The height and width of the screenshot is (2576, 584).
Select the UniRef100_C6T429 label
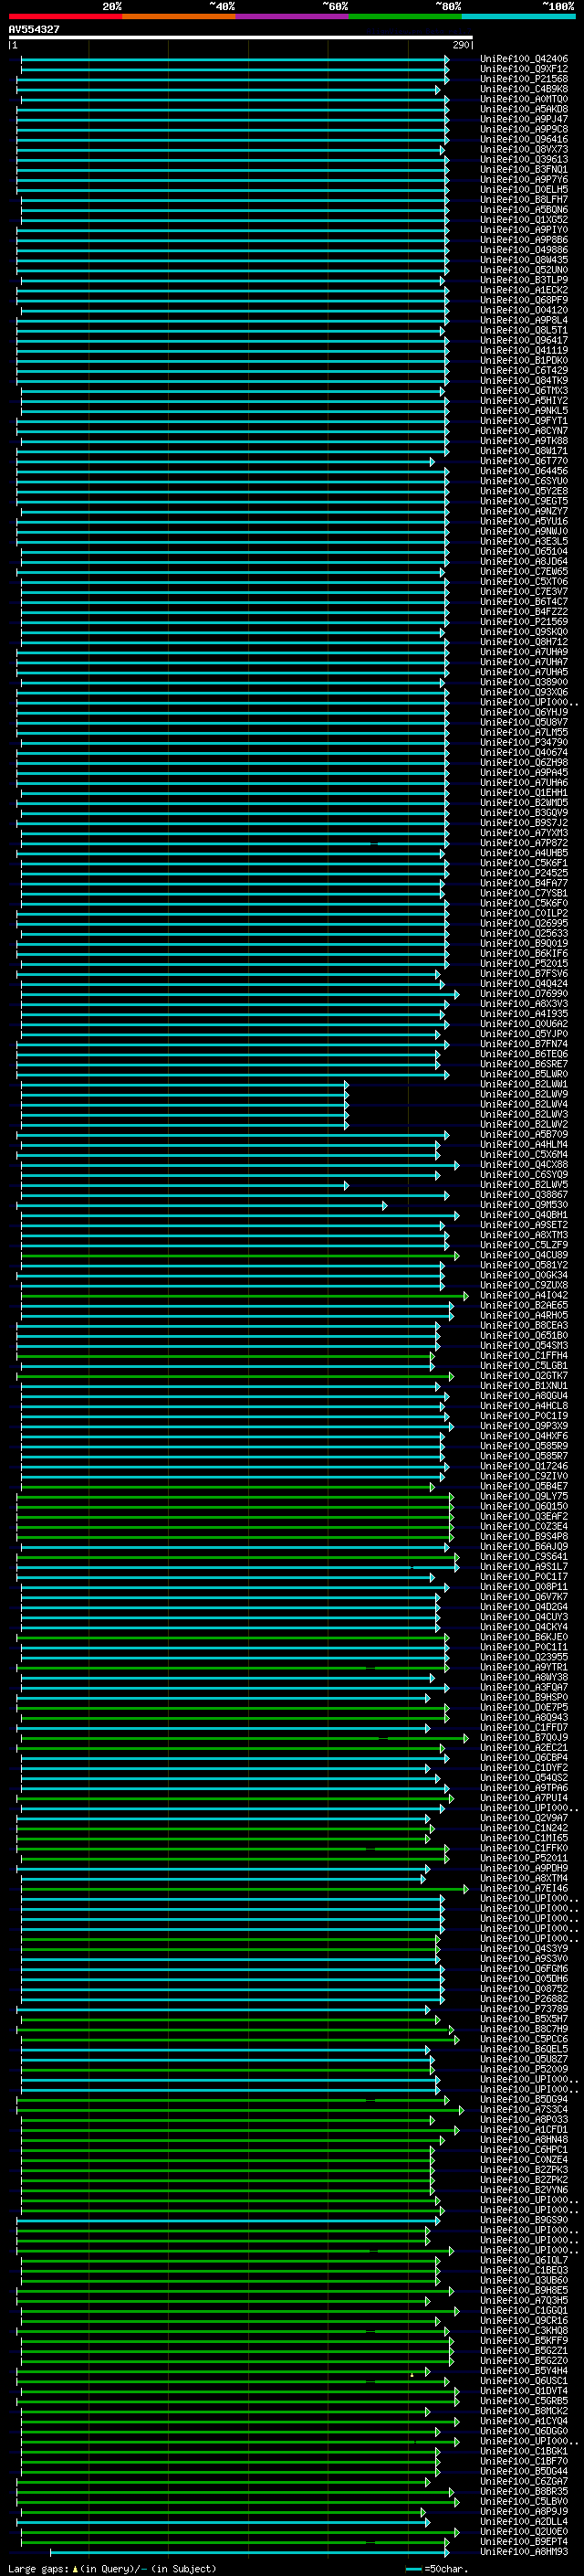click(524, 370)
